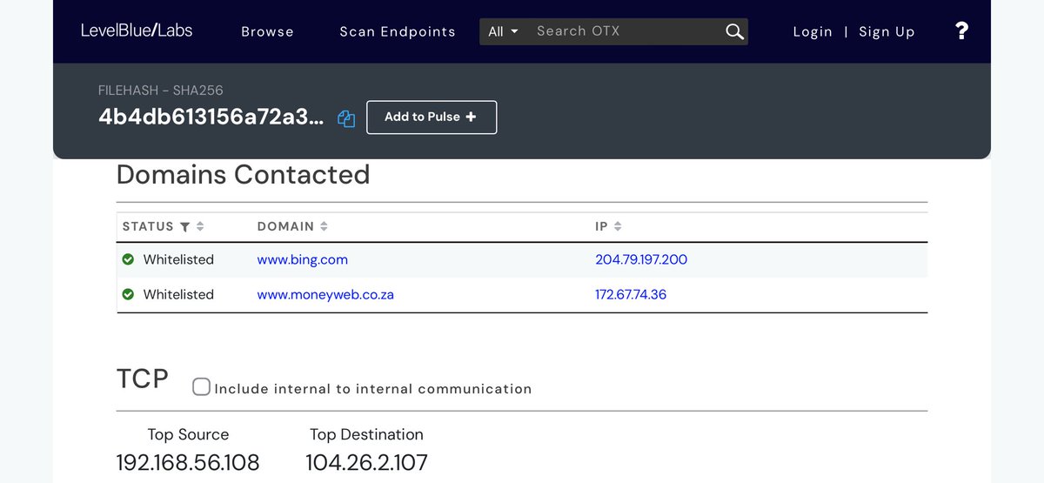This screenshot has width=1044, height=483.
Task: Open the Browse menu
Action: point(267,31)
